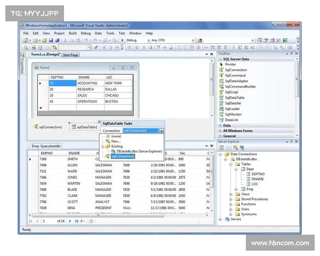Click the Start Debugging play arrow
The height and width of the screenshot is (256, 320).
[x=123, y=40]
